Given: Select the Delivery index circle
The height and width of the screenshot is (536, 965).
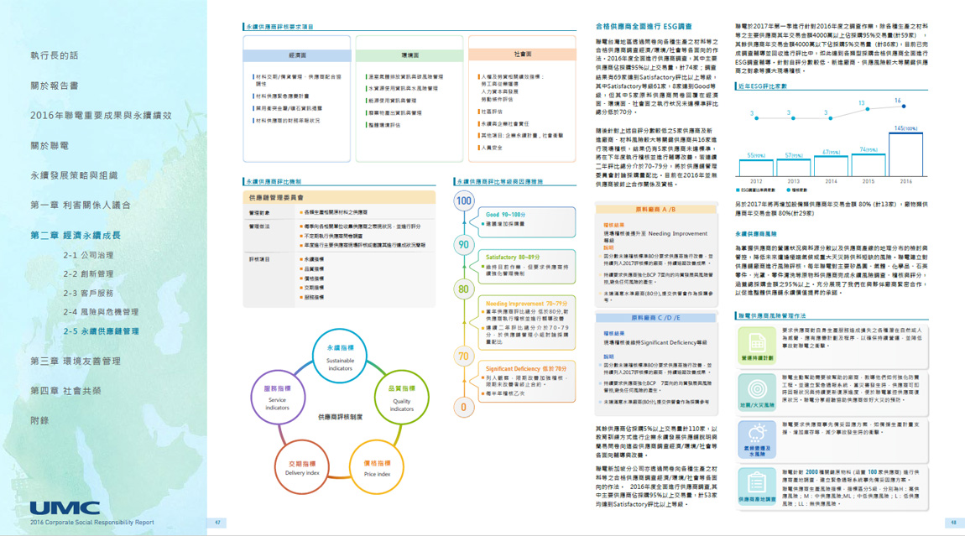Looking at the screenshot, I should click(x=302, y=468).
